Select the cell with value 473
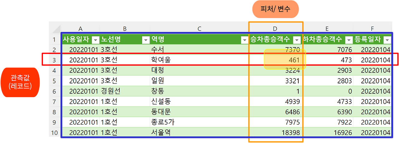Screen dimensions: 399x143 (x=327, y=60)
